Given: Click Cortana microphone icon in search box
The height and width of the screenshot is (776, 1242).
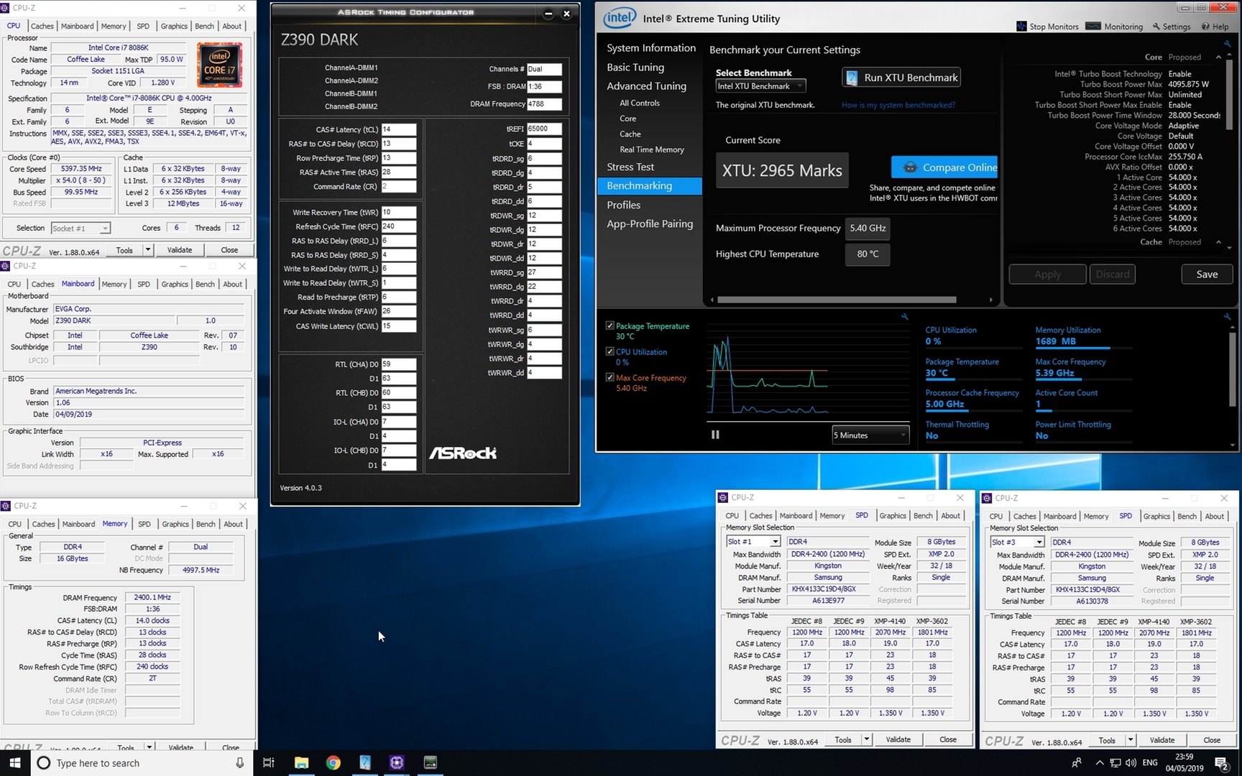Looking at the screenshot, I should point(240,762).
